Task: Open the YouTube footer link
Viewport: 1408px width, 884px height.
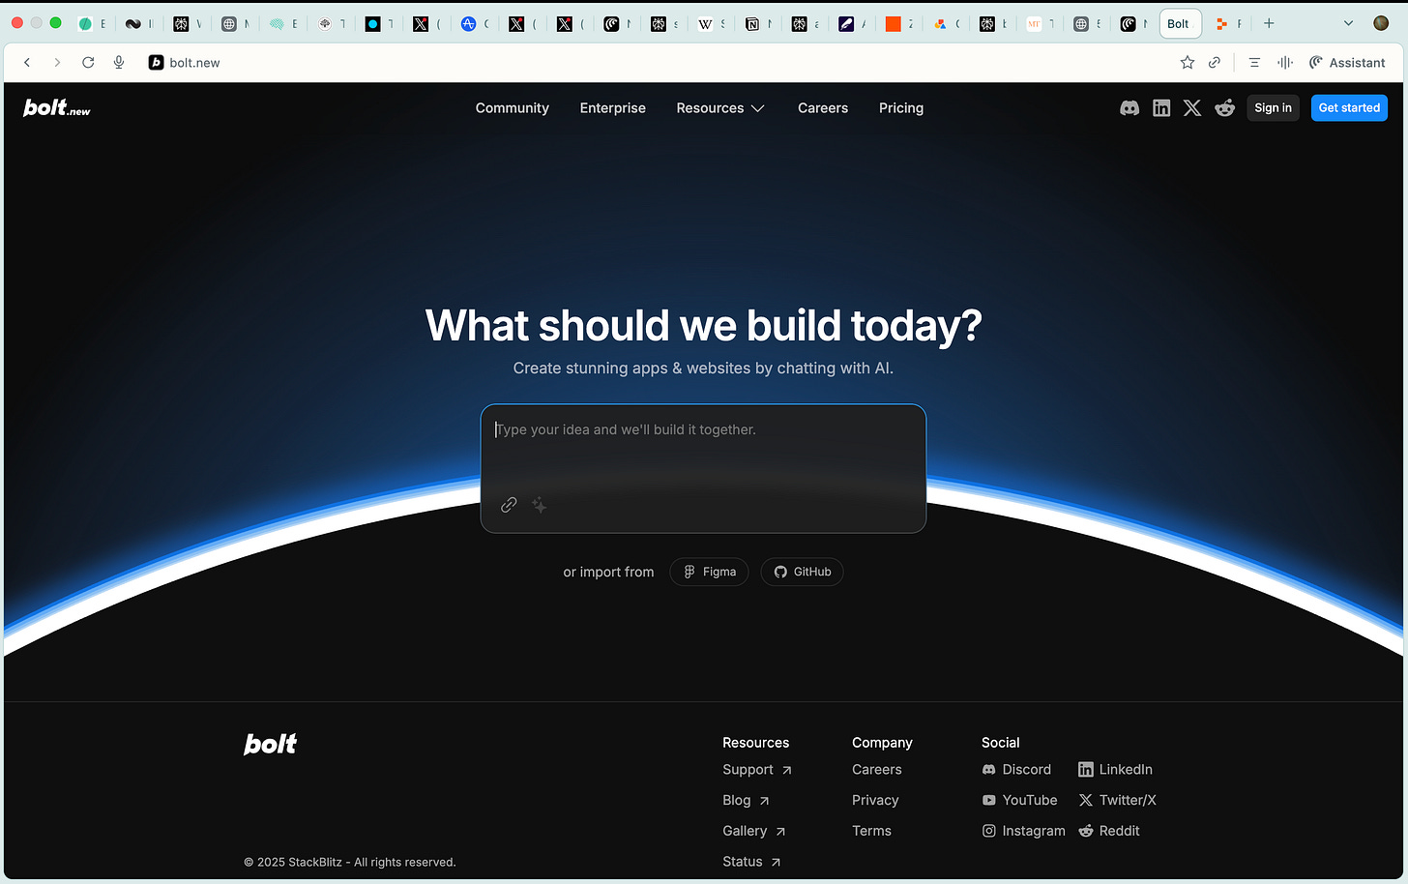Action: (1019, 801)
